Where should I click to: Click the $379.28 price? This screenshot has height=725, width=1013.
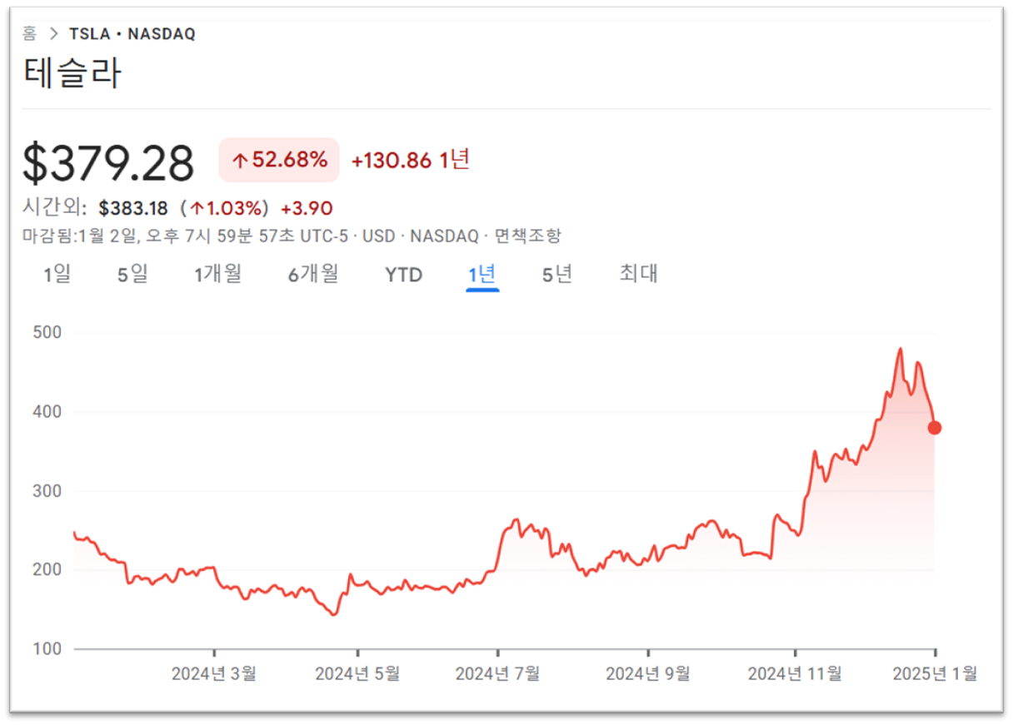(x=108, y=163)
